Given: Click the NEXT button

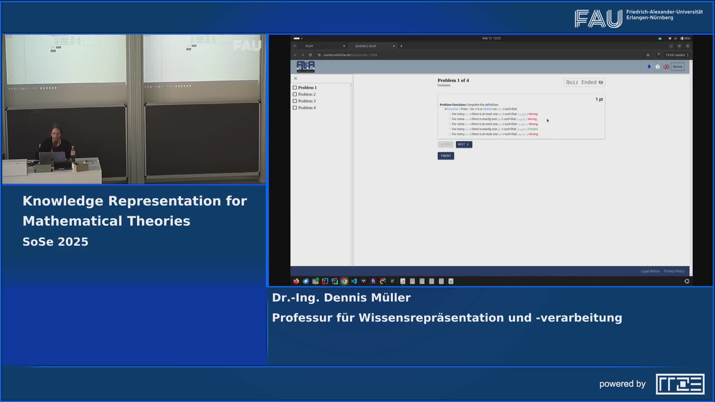Looking at the screenshot, I should point(464,144).
